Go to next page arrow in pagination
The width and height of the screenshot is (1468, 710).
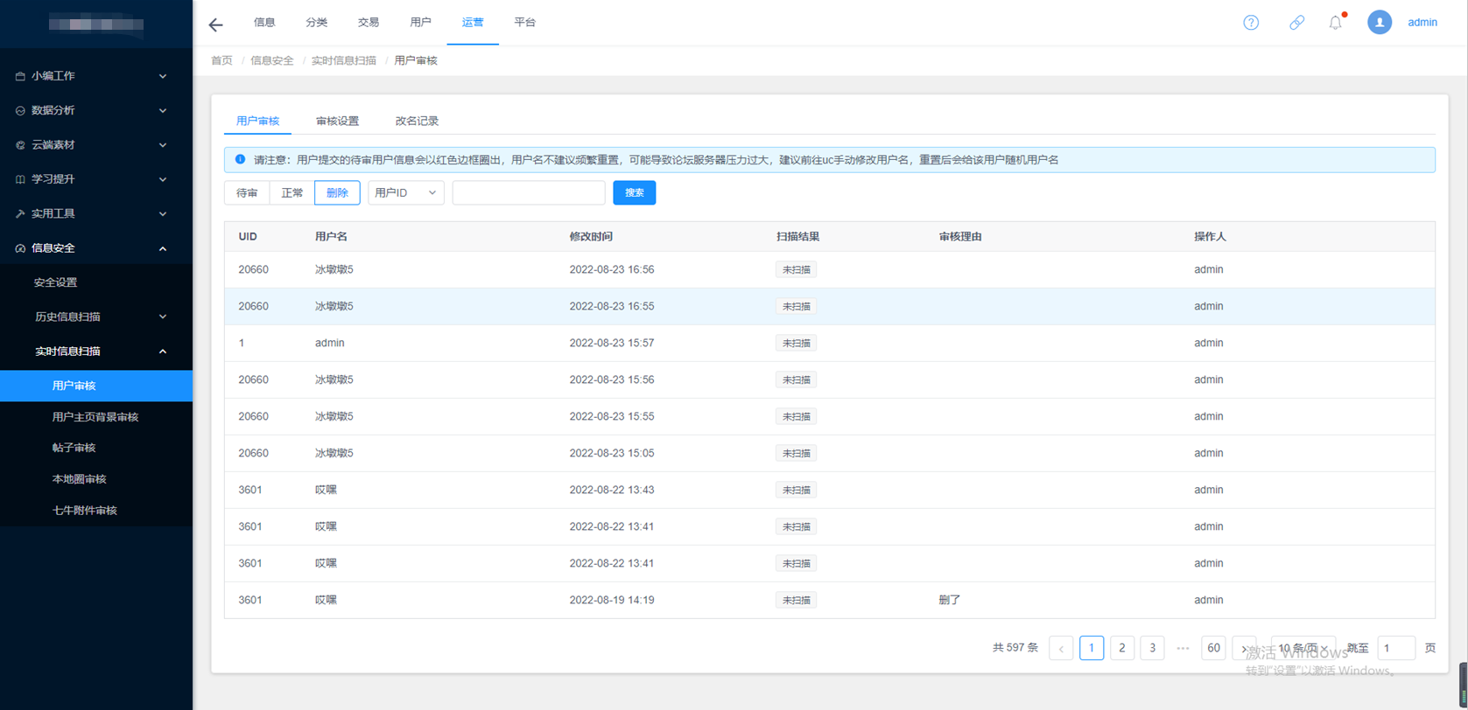tap(1244, 648)
